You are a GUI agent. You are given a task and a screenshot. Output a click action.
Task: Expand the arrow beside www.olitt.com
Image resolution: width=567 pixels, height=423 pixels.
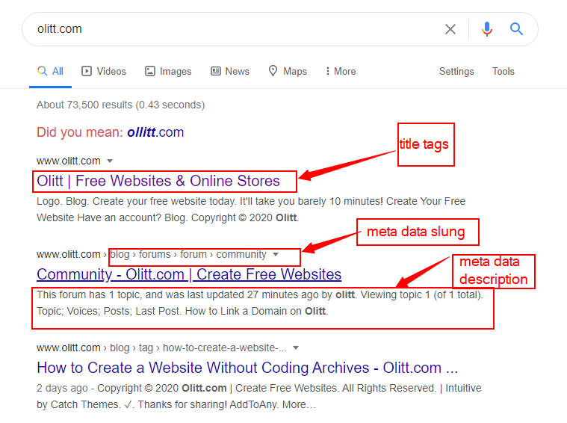(x=110, y=161)
